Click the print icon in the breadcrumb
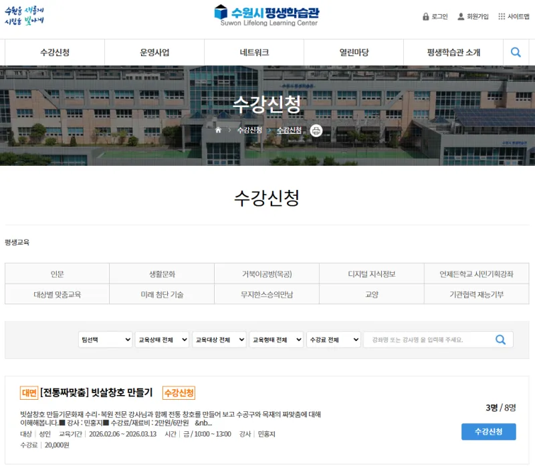The width and height of the screenshot is (535, 468). (316, 130)
